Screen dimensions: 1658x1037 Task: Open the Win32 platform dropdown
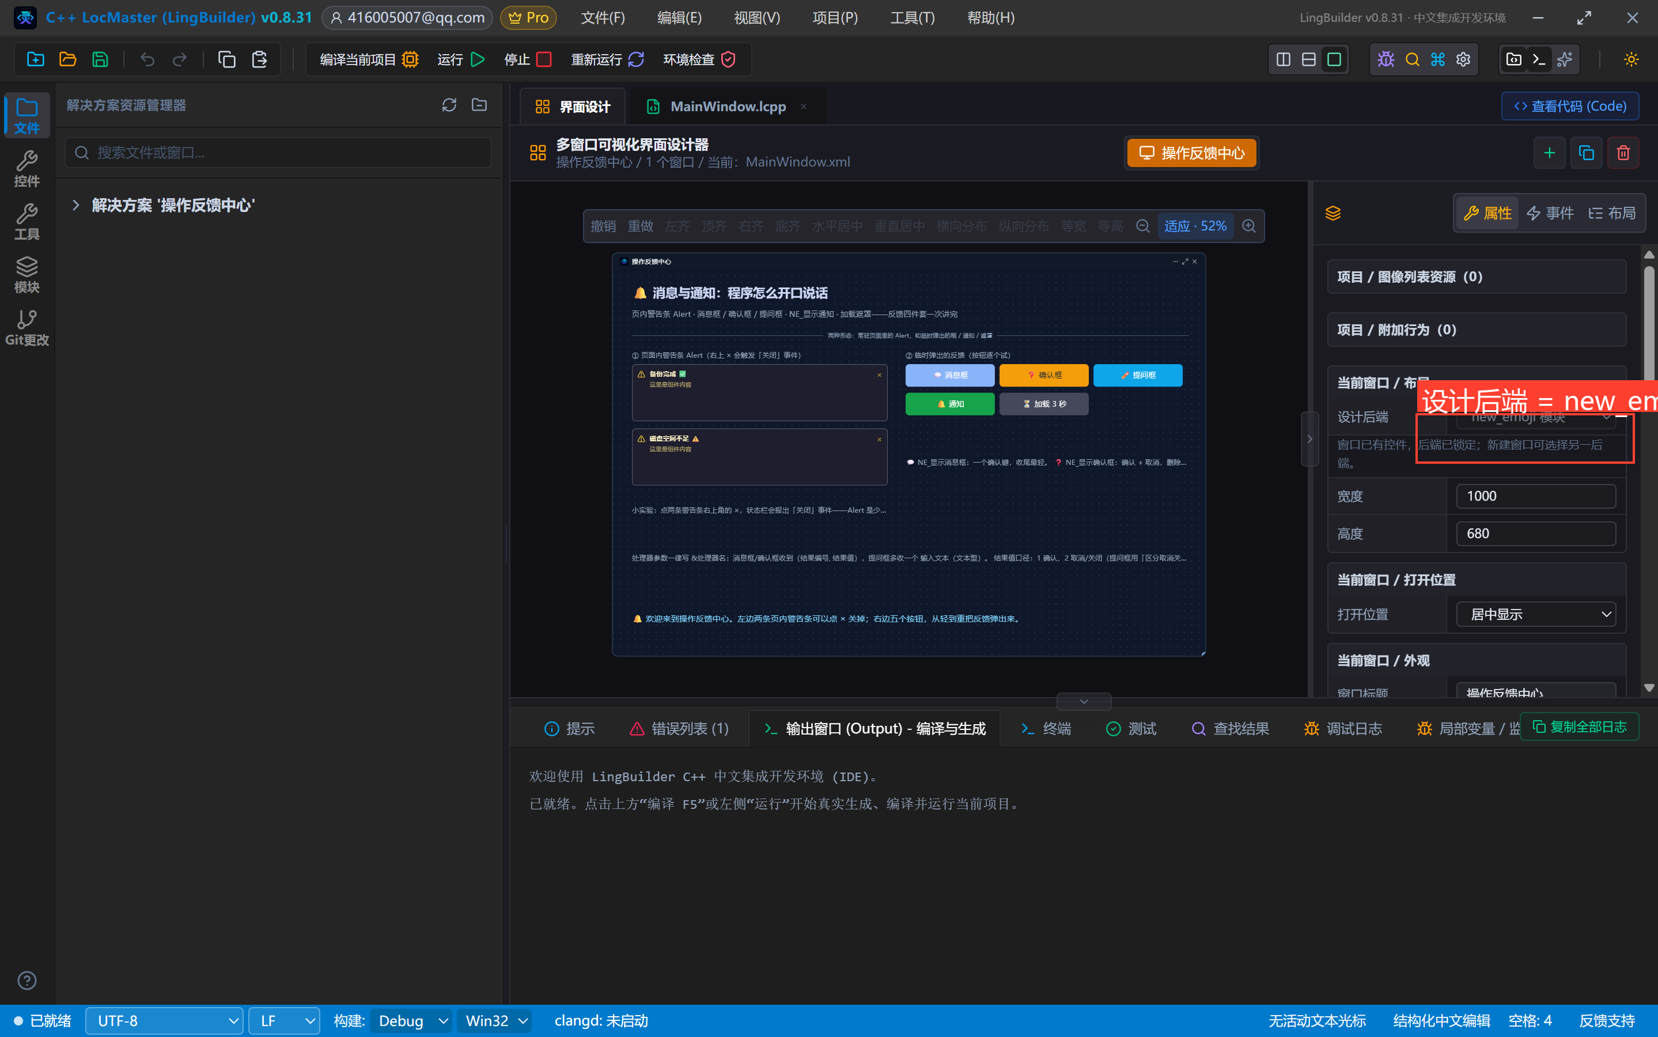point(495,1021)
